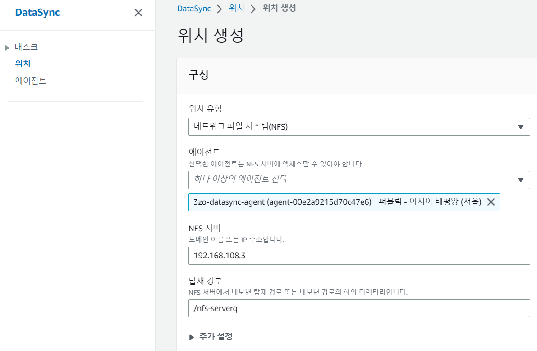Remove the 3zo-datasync-agent token with X
The width and height of the screenshot is (537, 351).
(x=491, y=202)
